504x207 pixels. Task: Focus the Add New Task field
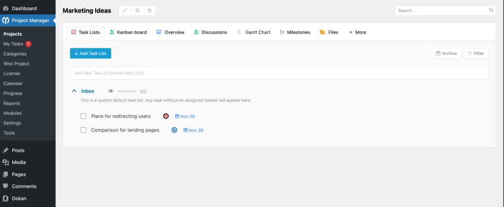click(x=279, y=73)
